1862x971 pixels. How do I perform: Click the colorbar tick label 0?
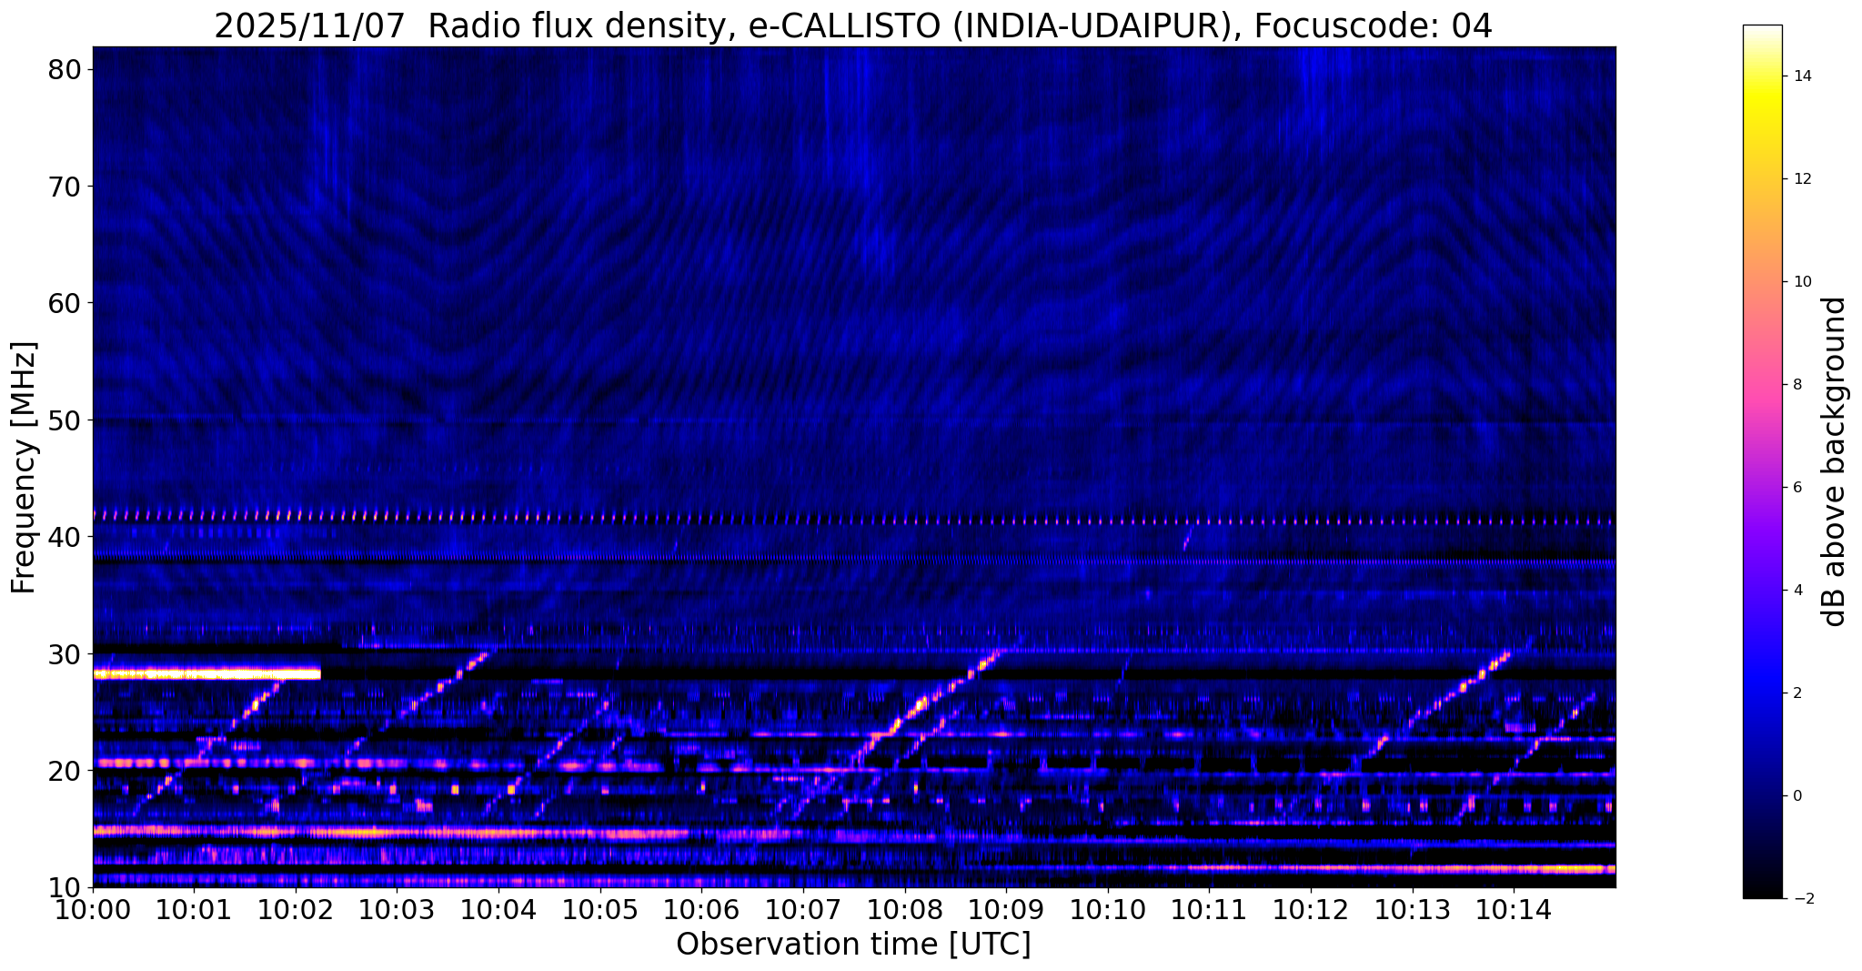(1797, 796)
